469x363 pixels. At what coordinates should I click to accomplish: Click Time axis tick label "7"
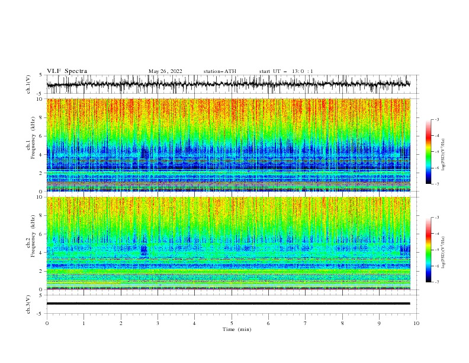(x=306, y=323)
